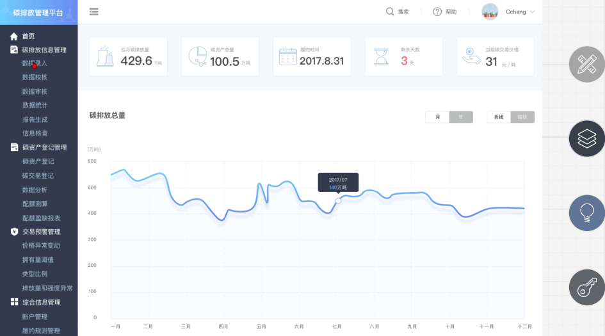The image size is (605, 336).
Task: Open 履约规则管理 page
Action: coord(41,331)
